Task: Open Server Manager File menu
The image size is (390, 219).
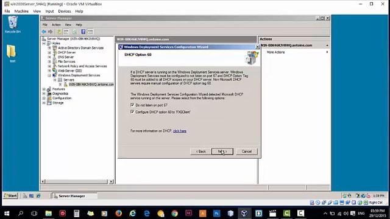Action: [44, 25]
